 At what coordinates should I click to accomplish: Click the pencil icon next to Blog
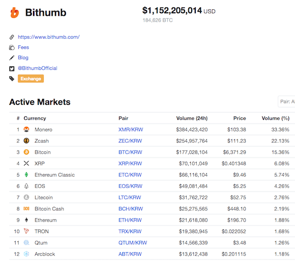12,58
